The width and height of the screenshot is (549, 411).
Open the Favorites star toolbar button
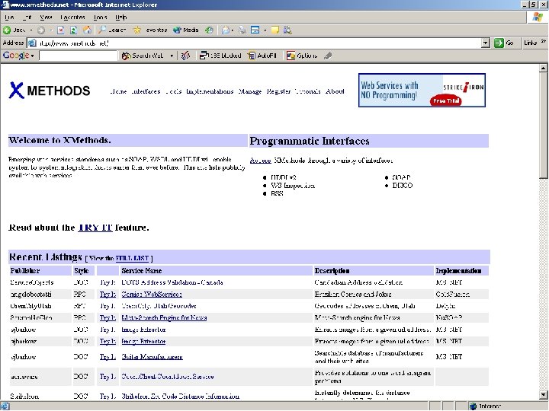pyautogui.click(x=150, y=30)
